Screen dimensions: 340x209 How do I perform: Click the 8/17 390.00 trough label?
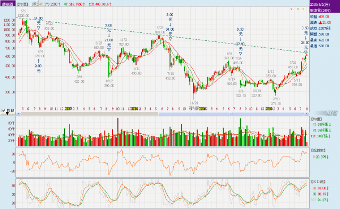coord(109,83)
